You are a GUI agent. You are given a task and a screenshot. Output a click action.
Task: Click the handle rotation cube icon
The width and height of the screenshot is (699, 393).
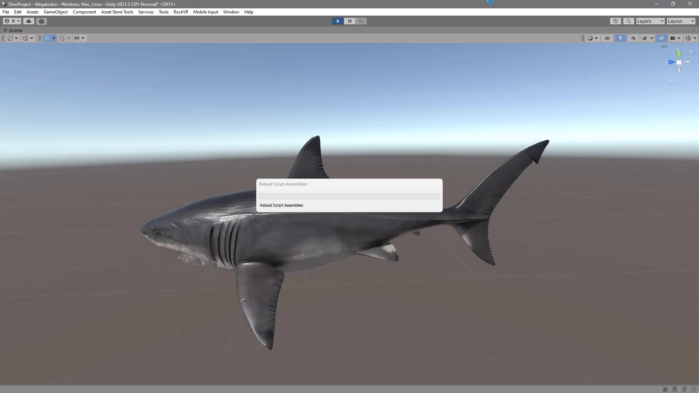point(25,38)
